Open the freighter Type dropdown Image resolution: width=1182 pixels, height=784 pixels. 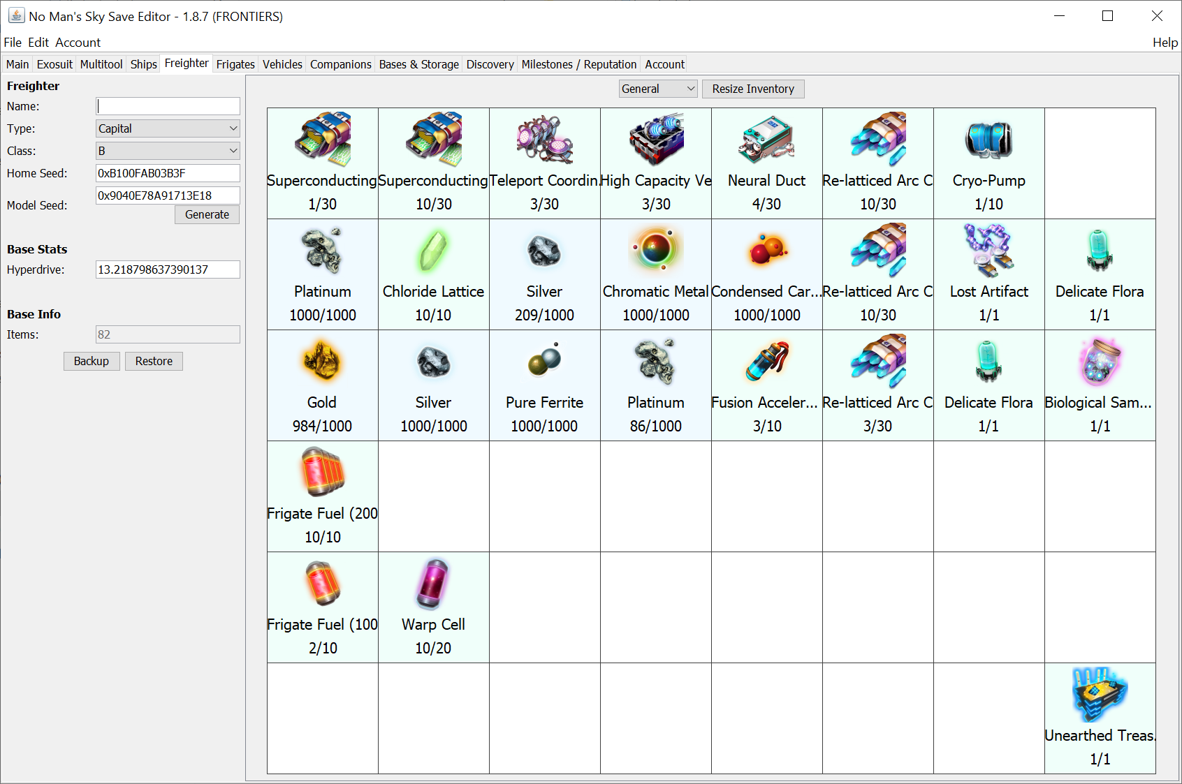[x=168, y=128]
